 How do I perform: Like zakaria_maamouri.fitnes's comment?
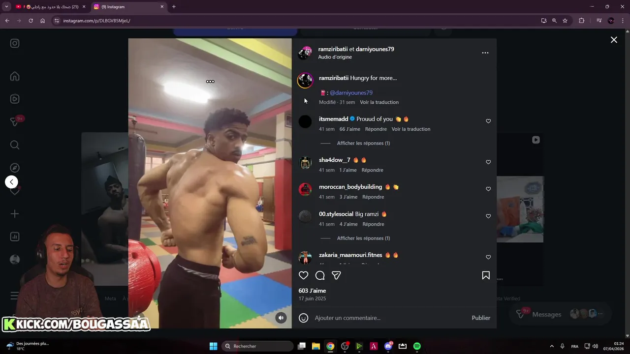point(488,257)
